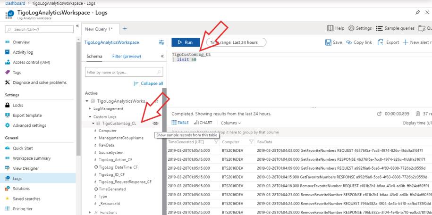This screenshot has width=432, height=215.
Task: Open the scope filter settings icon
Action: pyautogui.click(x=161, y=42)
